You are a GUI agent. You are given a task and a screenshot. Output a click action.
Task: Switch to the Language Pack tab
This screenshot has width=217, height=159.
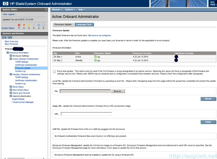click(85, 24)
